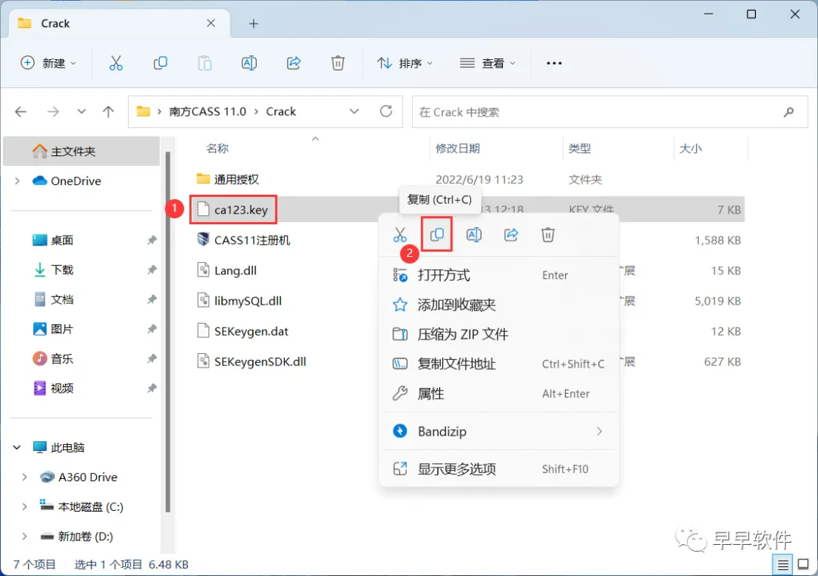818x576 pixels.
Task: Open the See more (three dots) menu
Action: (x=554, y=63)
